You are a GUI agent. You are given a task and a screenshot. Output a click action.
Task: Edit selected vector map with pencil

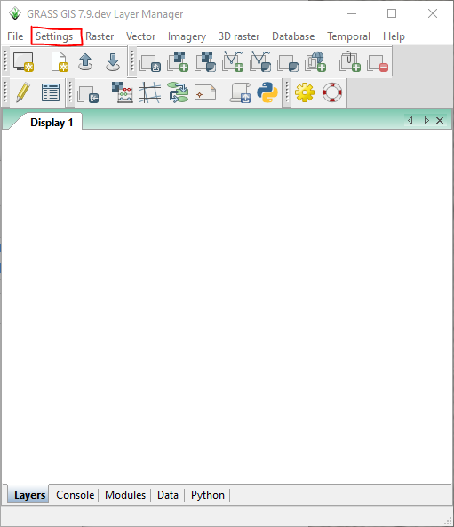point(23,92)
